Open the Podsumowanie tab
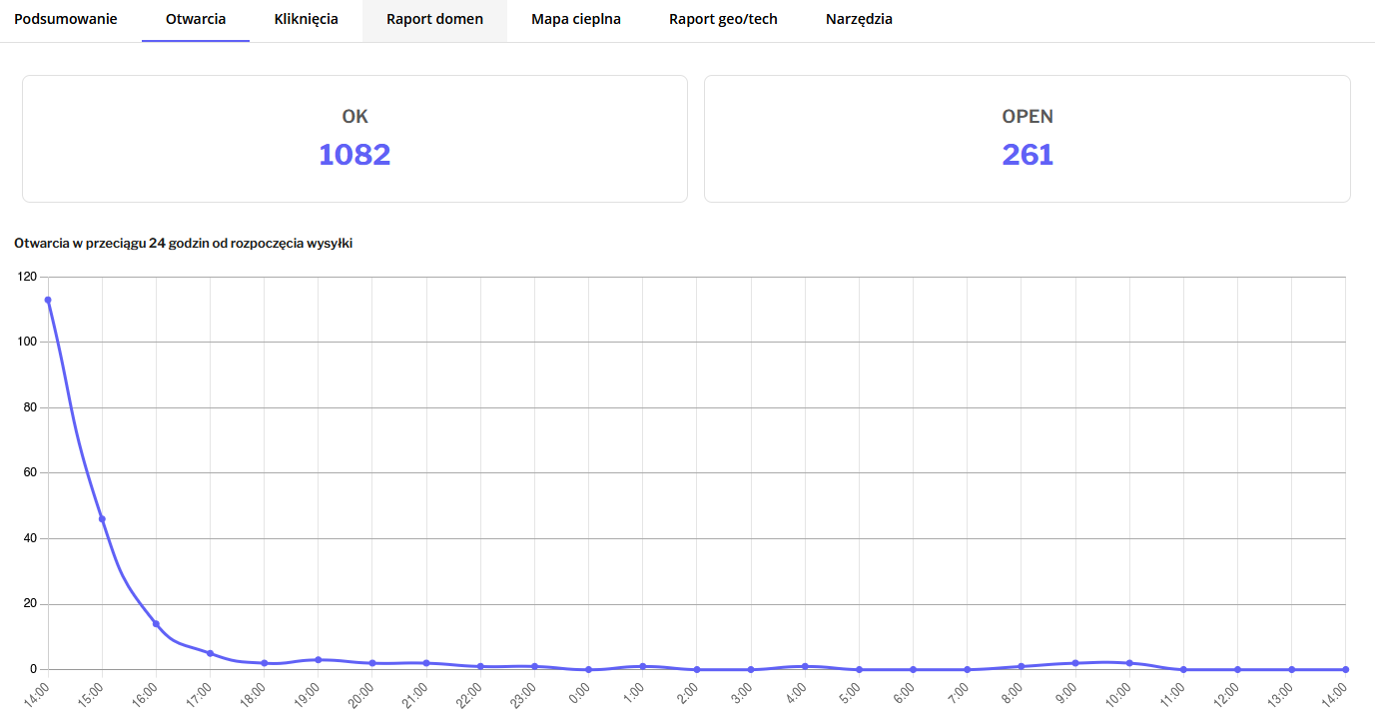The image size is (1375, 726). [x=66, y=19]
